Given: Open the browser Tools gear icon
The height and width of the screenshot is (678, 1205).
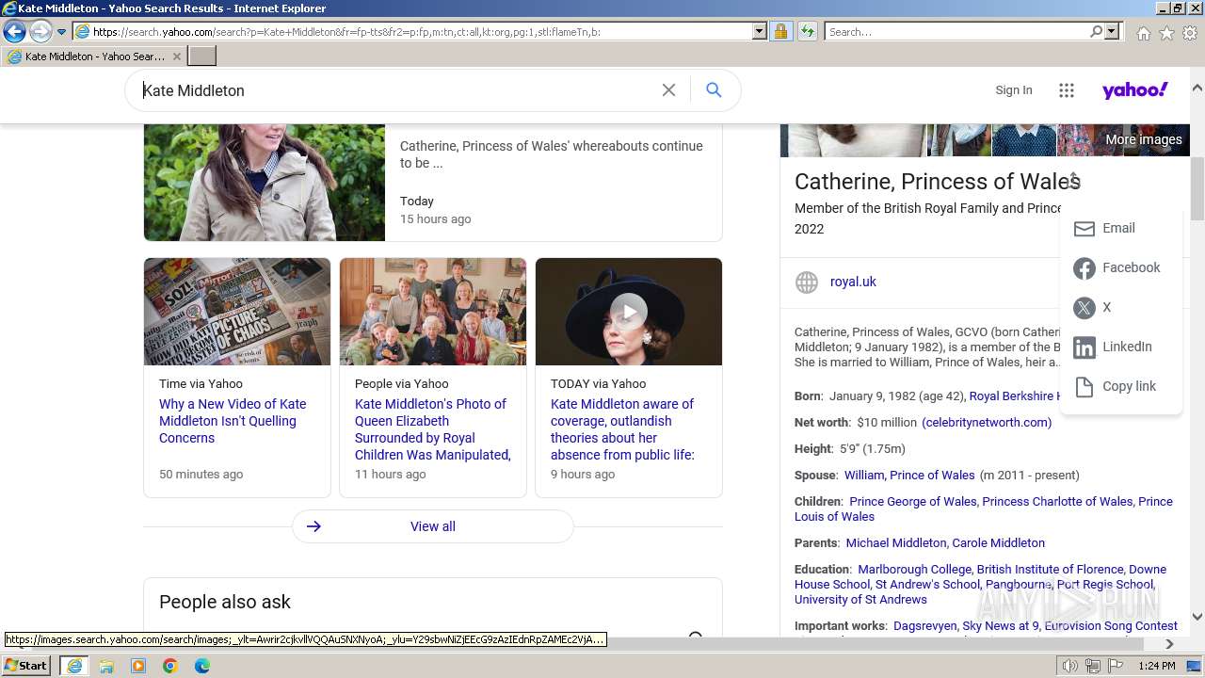Looking at the screenshot, I should point(1190,33).
